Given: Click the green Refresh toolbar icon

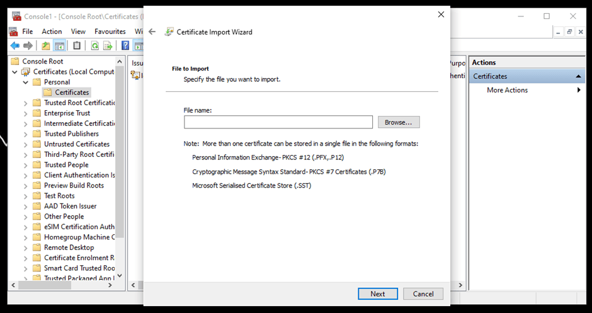Looking at the screenshot, I should point(94,46).
